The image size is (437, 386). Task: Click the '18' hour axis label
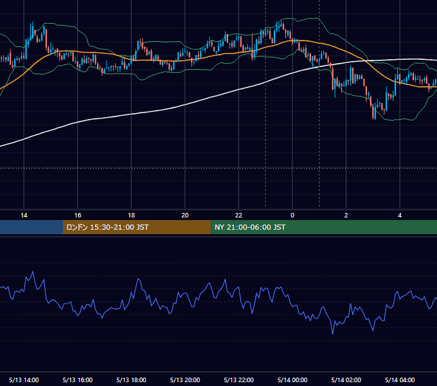tap(131, 216)
